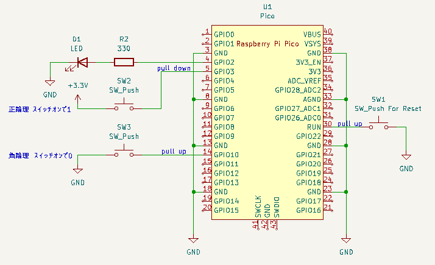Click pin number 1 beside GPIO0
The width and height of the screenshot is (435, 265).
pyautogui.click(x=207, y=31)
